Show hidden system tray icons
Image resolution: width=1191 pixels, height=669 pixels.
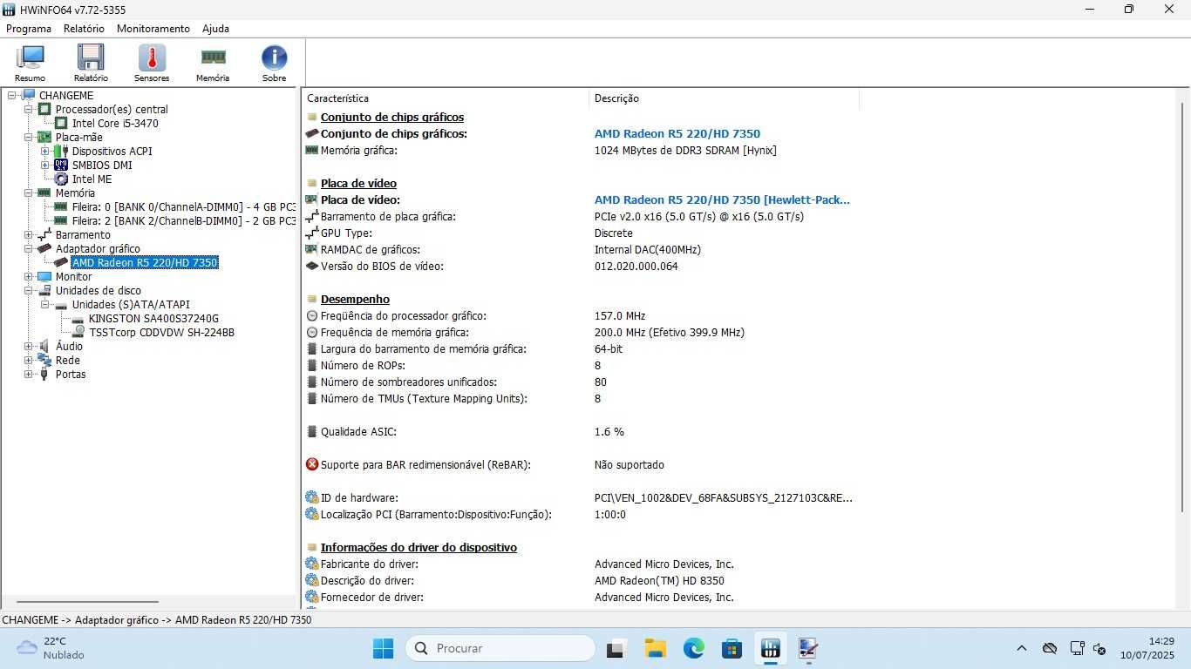(1022, 648)
